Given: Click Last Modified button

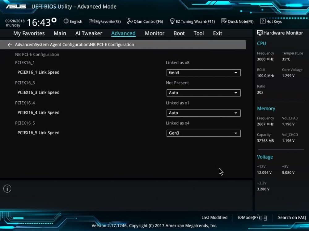Looking at the screenshot, I should point(214,218).
